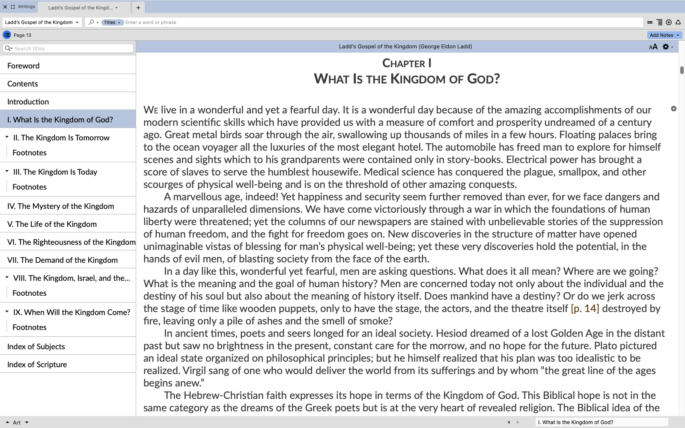Open VI. The Righteousness of the Kingdom
685x428 pixels.
68,242
